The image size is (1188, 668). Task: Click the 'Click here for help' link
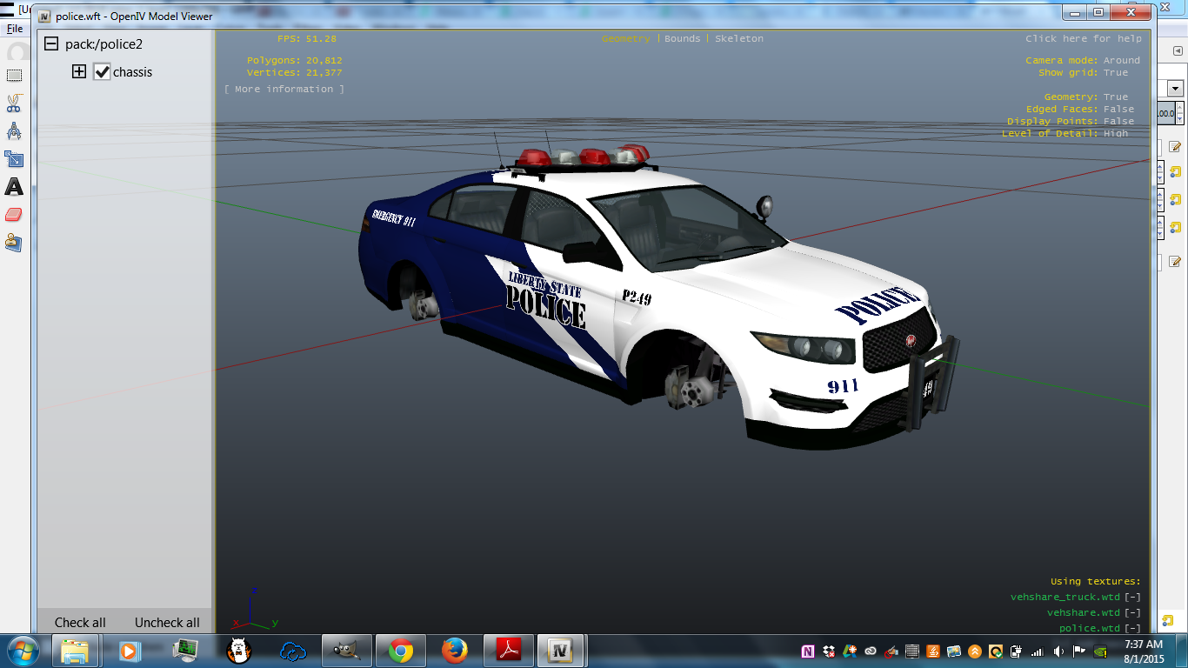(1083, 39)
